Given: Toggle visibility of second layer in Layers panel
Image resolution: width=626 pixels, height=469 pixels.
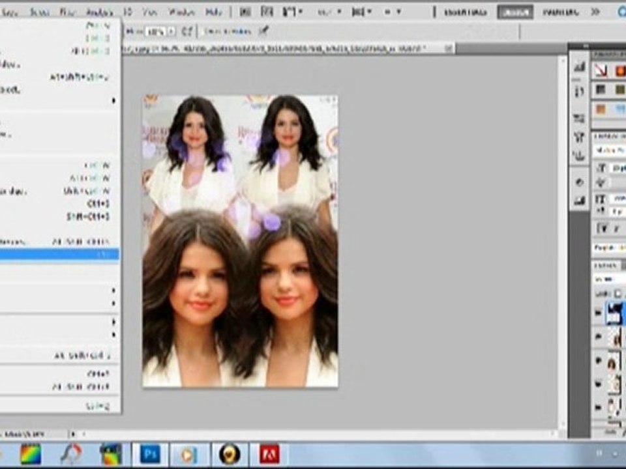Looking at the screenshot, I should click(598, 338).
